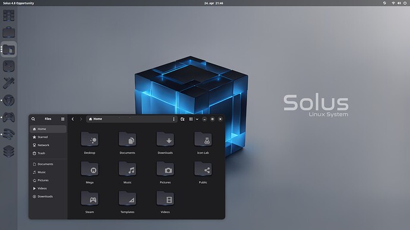
Task: Launch the magic wand tweak tool in dock
Action: tap(9, 83)
